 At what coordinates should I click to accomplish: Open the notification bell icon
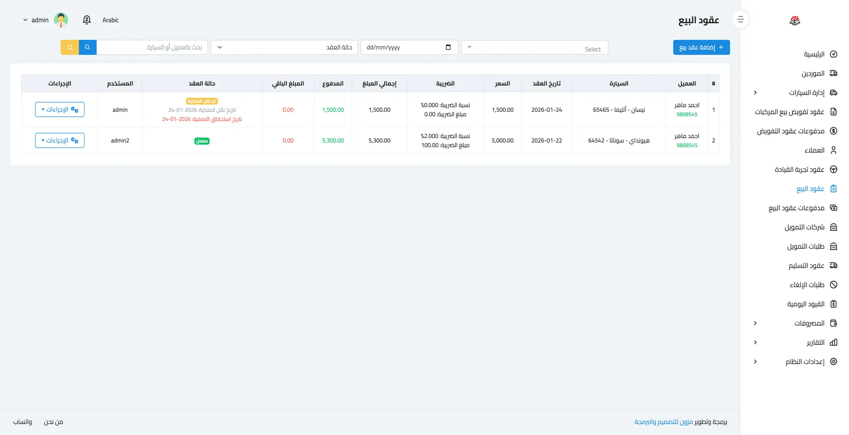click(87, 20)
